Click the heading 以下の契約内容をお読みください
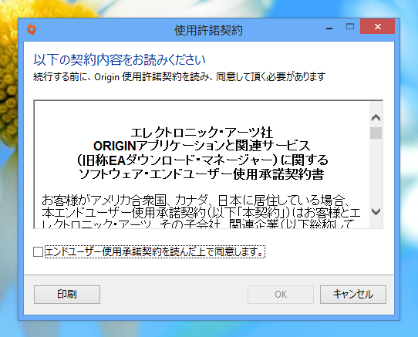Screen dimensions: 418x337 pos(120,59)
